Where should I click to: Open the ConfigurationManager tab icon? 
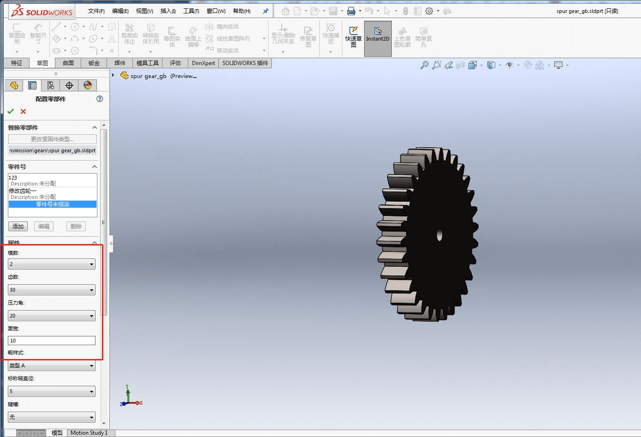click(50, 85)
